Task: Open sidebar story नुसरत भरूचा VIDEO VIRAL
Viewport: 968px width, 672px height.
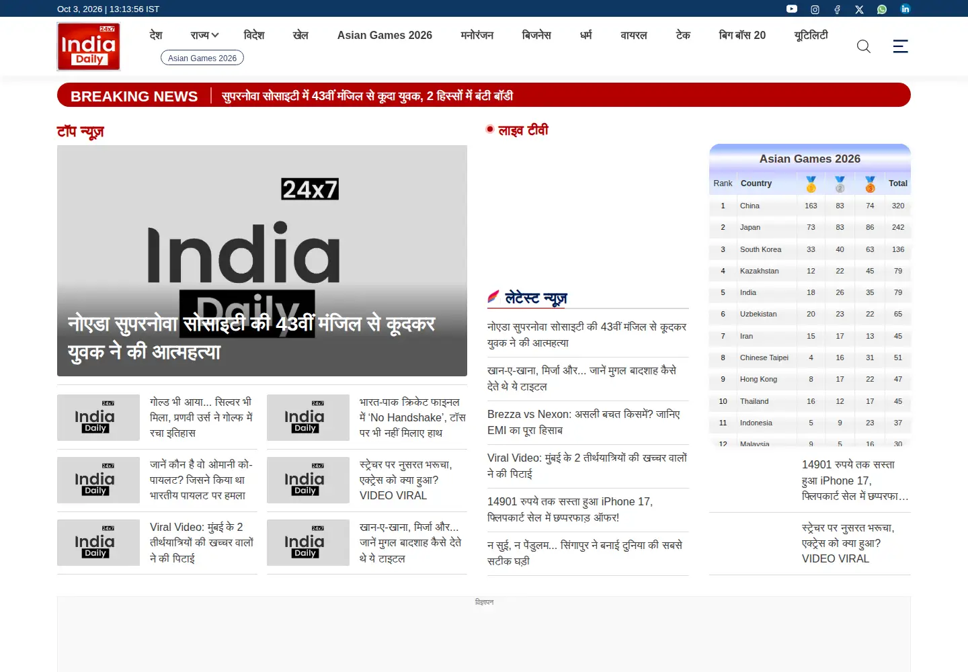Action: tap(848, 543)
